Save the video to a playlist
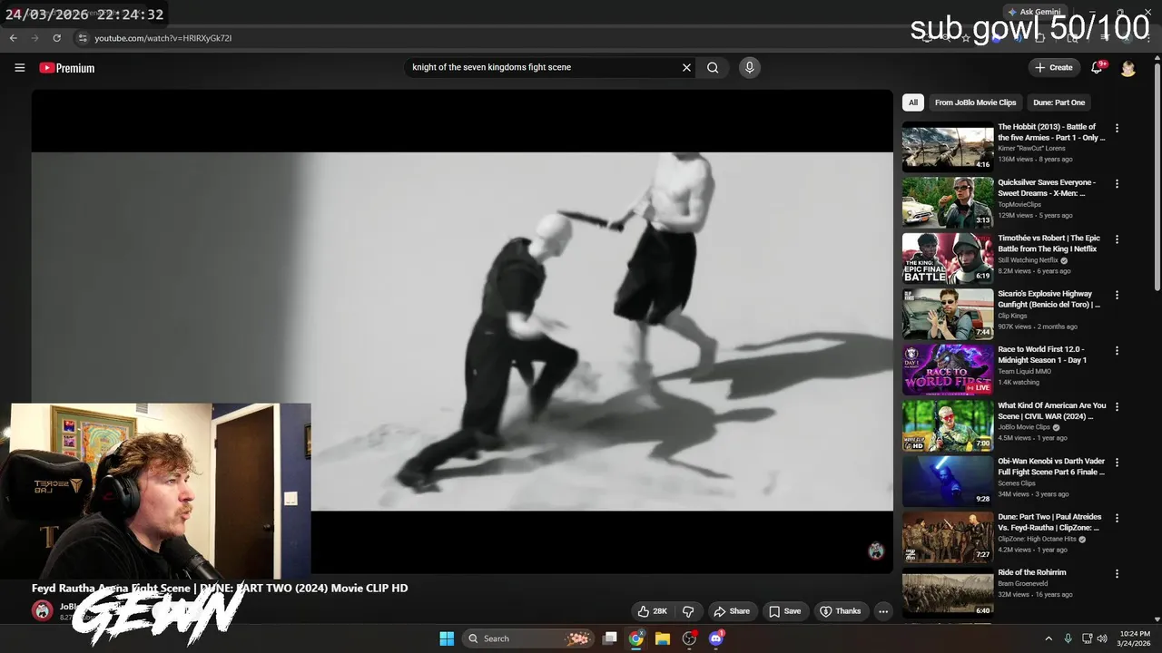The height and width of the screenshot is (653, 1162). 785,611
